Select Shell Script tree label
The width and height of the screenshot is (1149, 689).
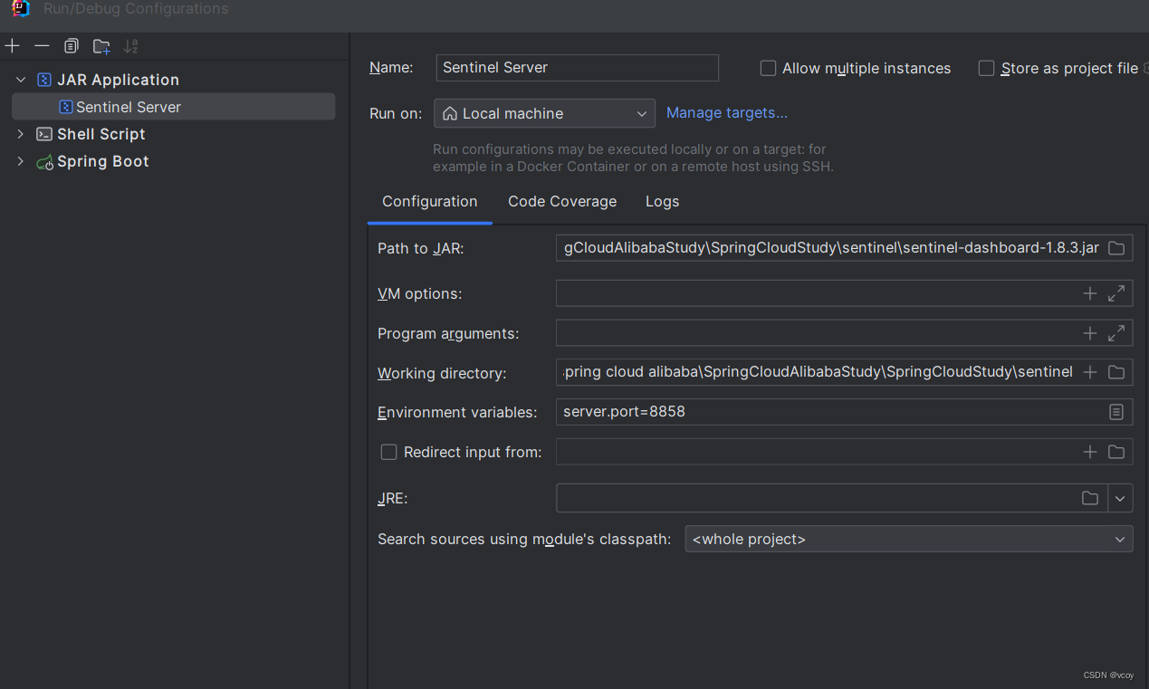(101, 134)
